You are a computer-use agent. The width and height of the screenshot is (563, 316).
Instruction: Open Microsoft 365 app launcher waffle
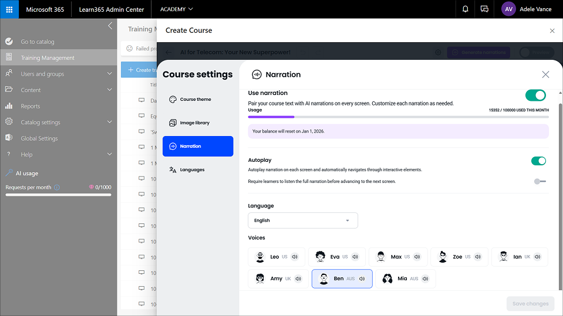coord(9,9)
